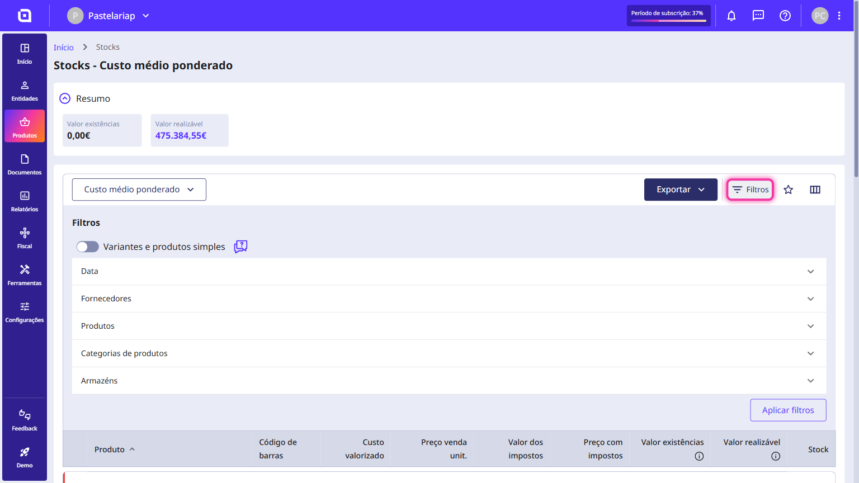Open Configurações in the sidebar
The height and width of the screenshot is (483, 859).
coord(25,312)
